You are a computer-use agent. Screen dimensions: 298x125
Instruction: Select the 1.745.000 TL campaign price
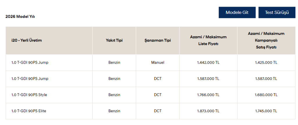point(266,111)
